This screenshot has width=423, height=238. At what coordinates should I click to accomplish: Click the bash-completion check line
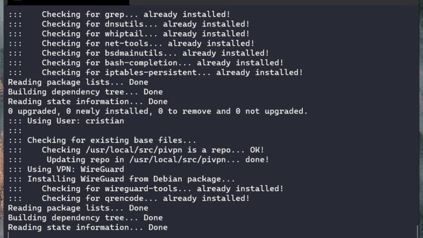(162, 63)
